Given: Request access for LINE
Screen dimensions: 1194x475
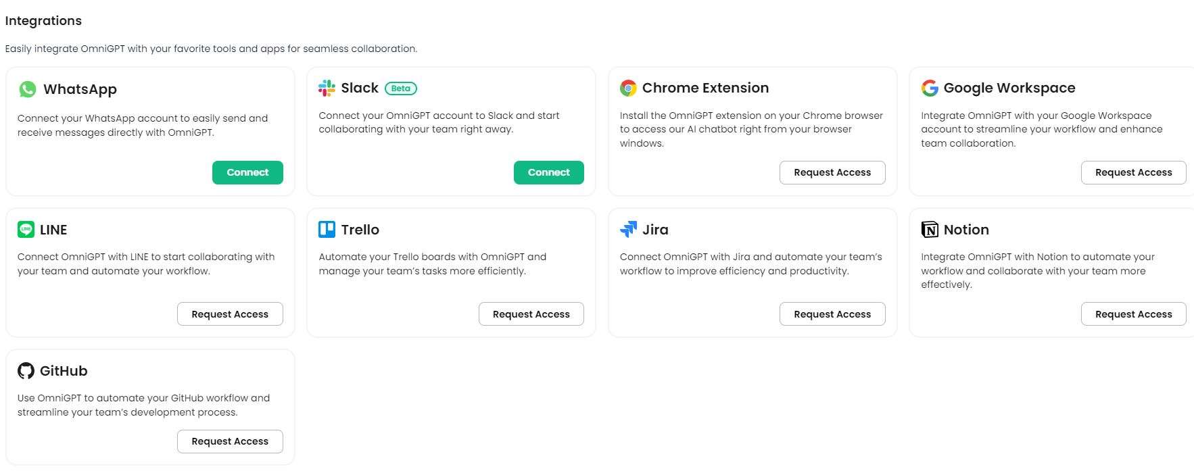Looking at the screenshot, I should pos(230,314).
